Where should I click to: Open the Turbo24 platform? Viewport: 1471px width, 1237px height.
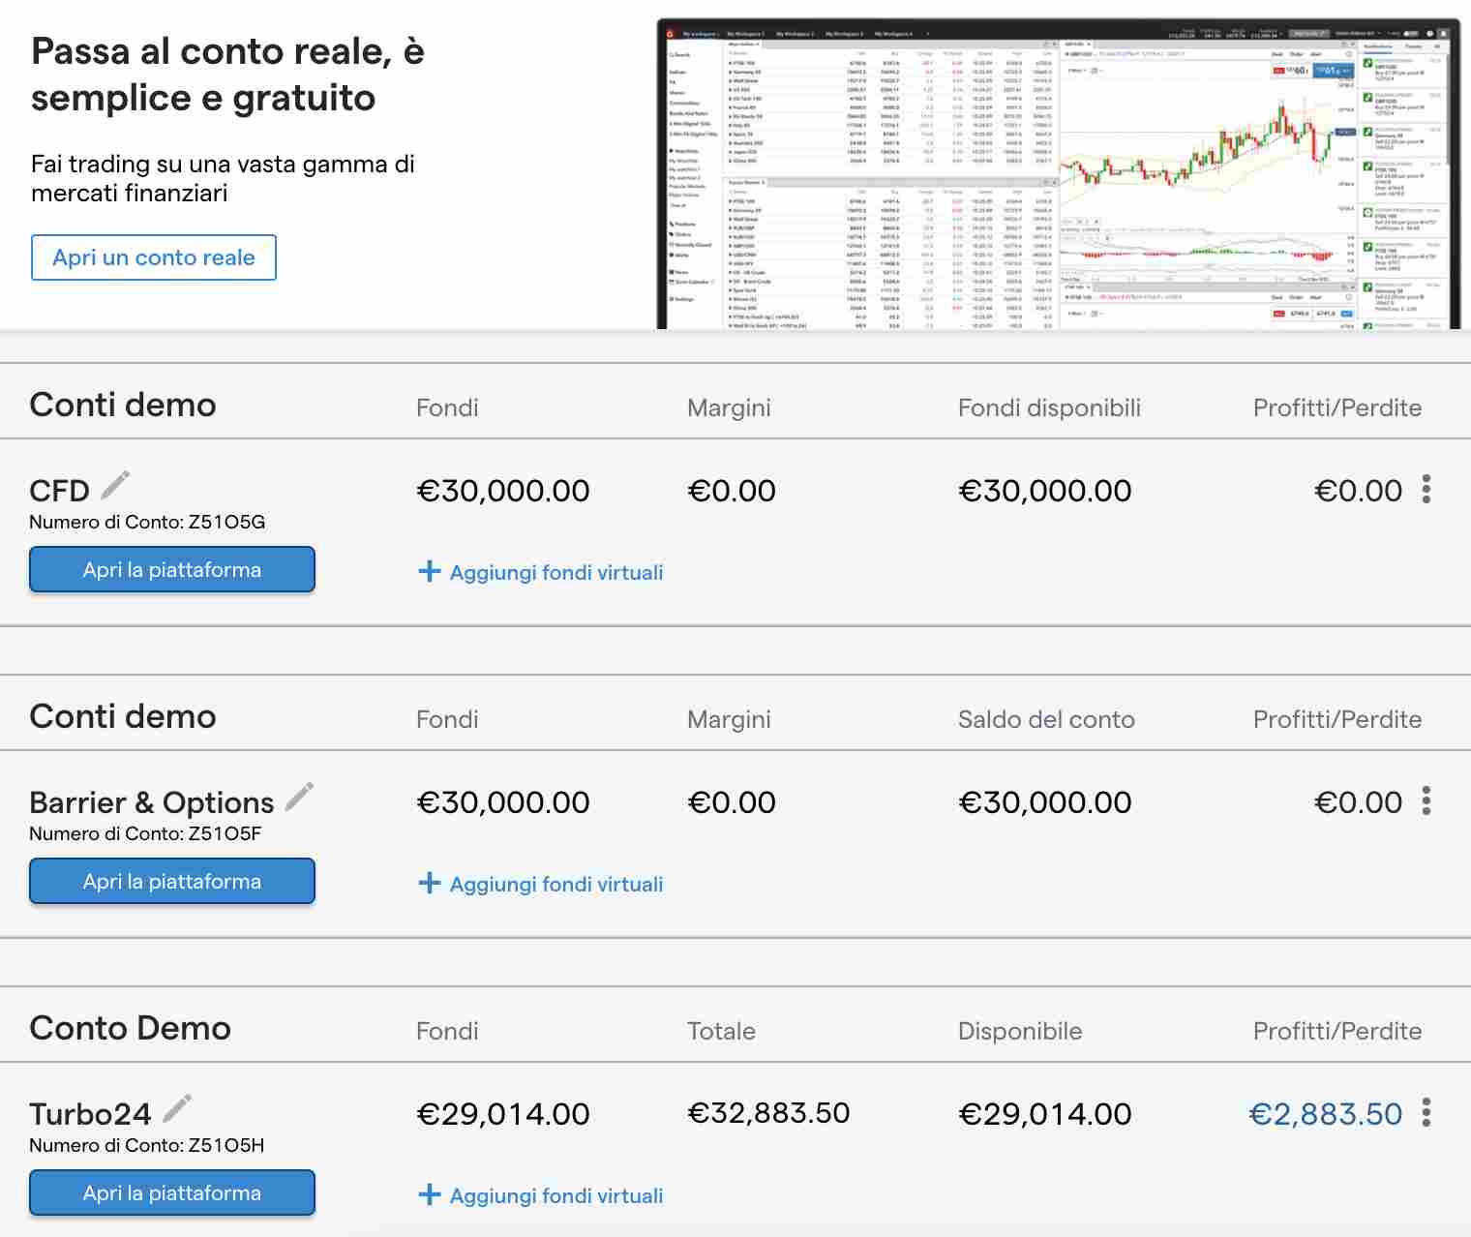point(171,1192)
